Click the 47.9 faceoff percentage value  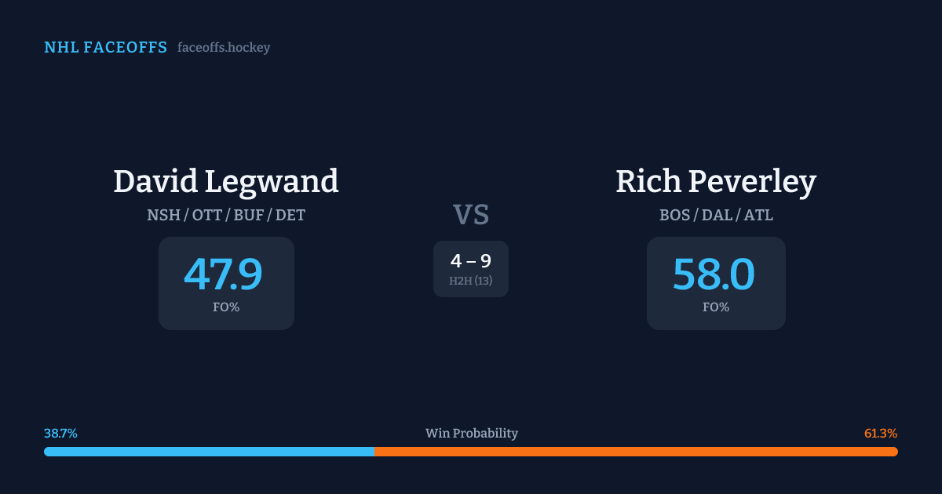(x=223, y=274)
